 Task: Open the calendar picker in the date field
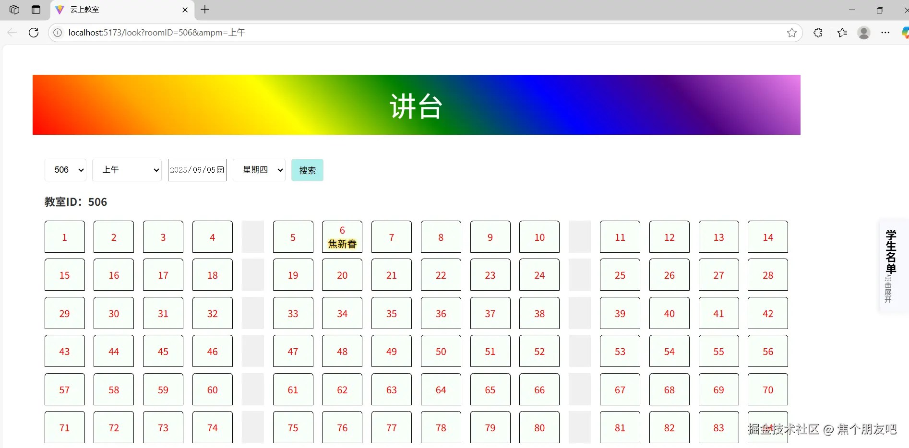[220, 170]
